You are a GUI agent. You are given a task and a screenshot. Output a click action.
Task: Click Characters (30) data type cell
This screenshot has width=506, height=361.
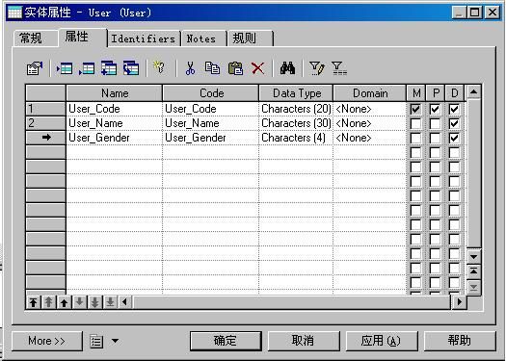click(296, 123)
